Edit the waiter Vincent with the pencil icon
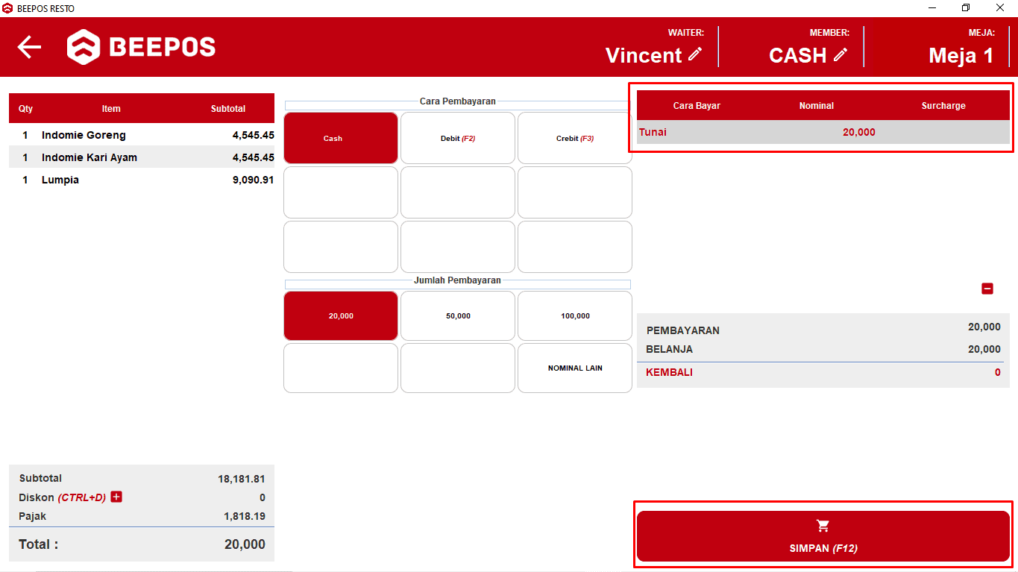The width and height of the screenshot is (1018, 572). click(695, 54)
